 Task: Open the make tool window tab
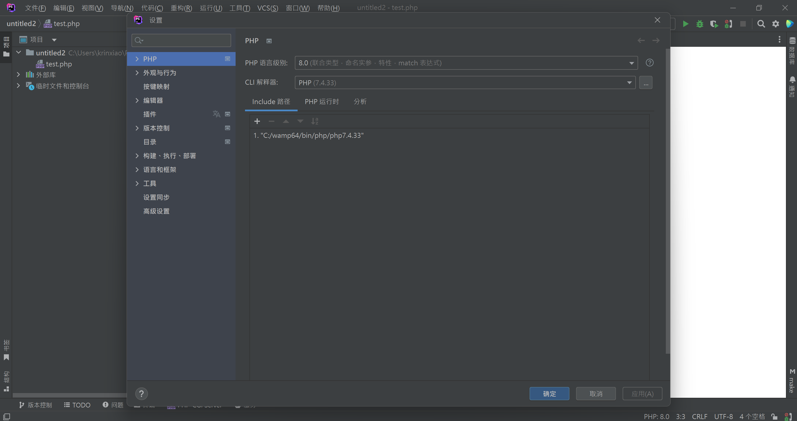coord(792,381)
